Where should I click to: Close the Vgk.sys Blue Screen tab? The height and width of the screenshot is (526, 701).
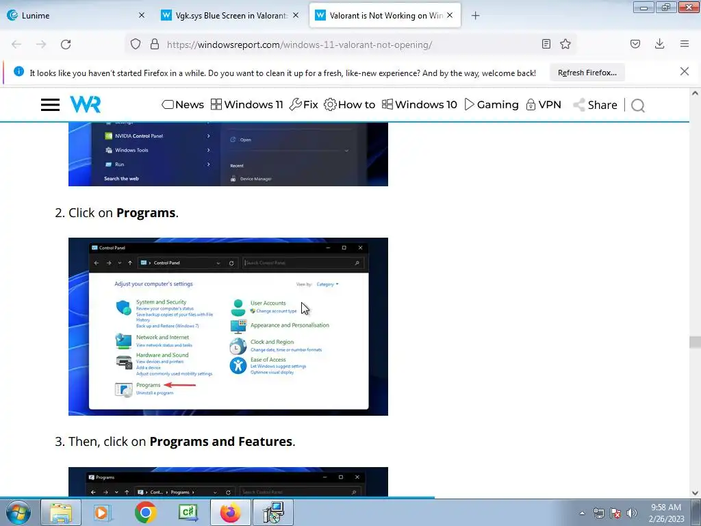coord(296,15)
